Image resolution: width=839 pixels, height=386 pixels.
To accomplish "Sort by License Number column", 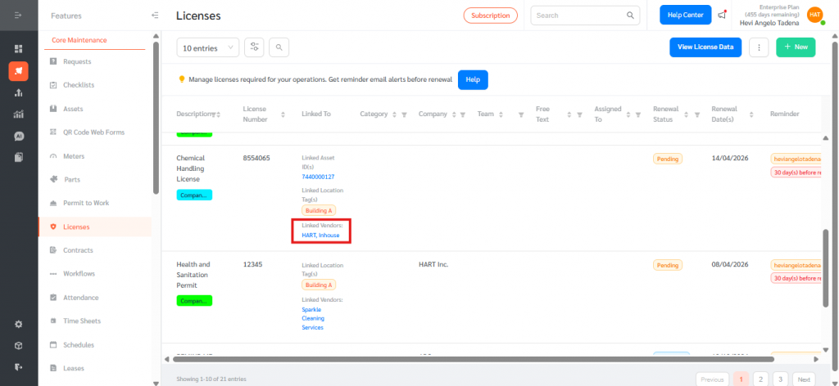I will pyautogui.click(x=283, y=114).
